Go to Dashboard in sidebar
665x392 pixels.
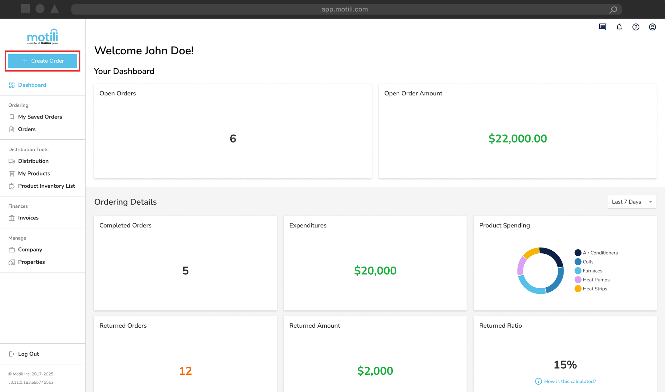(32, 85)
